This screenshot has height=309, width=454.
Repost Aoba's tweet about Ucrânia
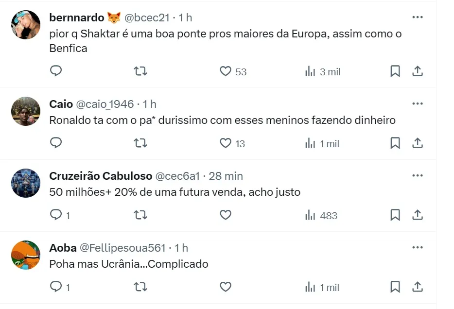[x=140, y=287]
